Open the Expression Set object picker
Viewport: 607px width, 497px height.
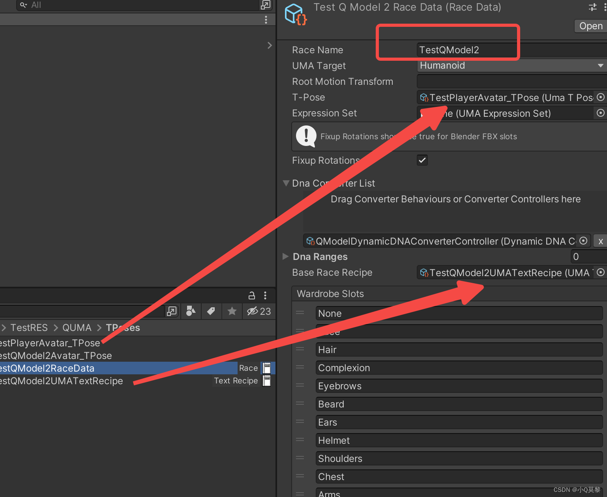coord(600,113)
